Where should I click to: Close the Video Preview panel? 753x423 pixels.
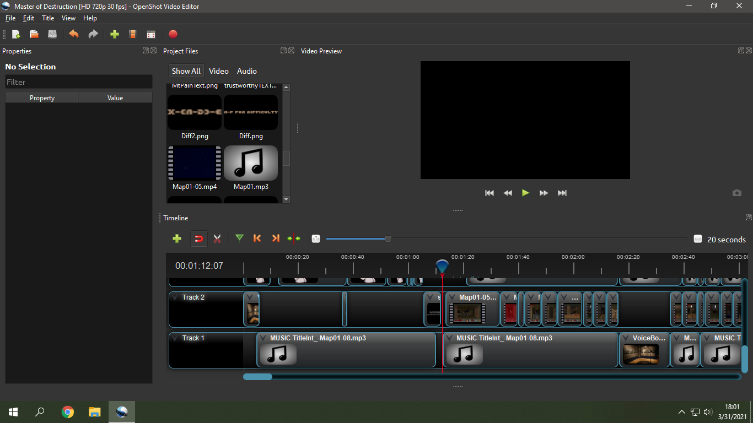pyautogui.click(x=749, y=51)
